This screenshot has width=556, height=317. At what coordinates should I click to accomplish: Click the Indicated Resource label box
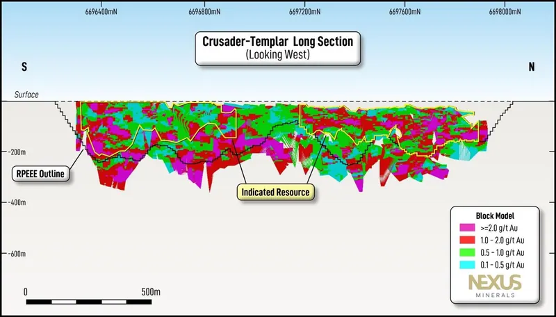pyautogui.click(x=275, y=192)
